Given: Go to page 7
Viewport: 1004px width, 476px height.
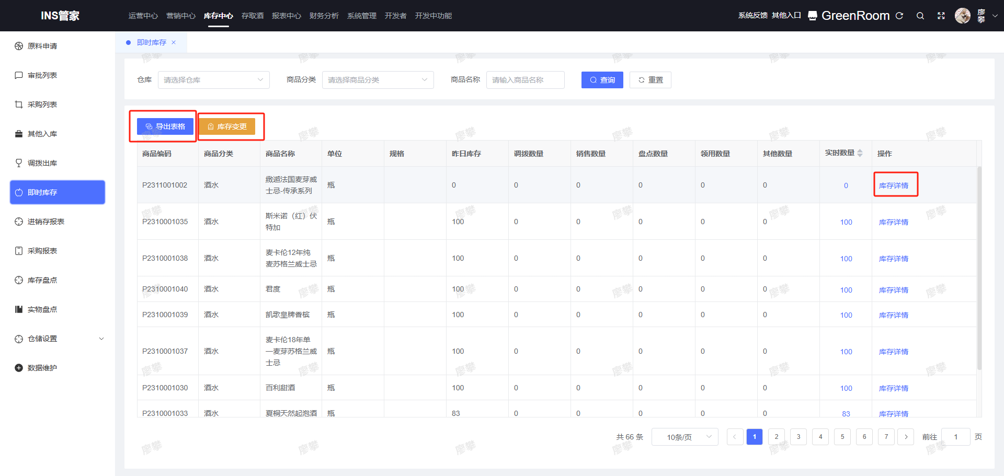Looking at the screenshot, I should (x=886, y=437).
